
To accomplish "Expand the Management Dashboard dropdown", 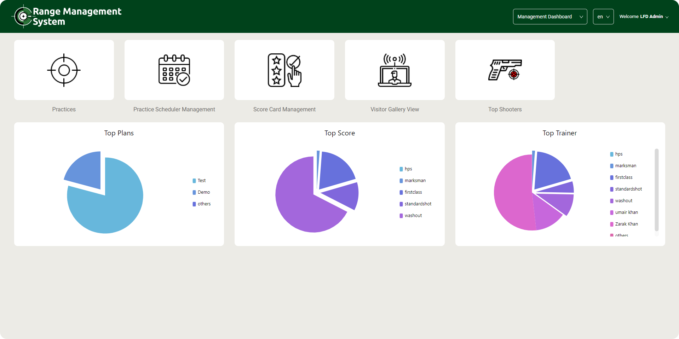I will 550,17.
